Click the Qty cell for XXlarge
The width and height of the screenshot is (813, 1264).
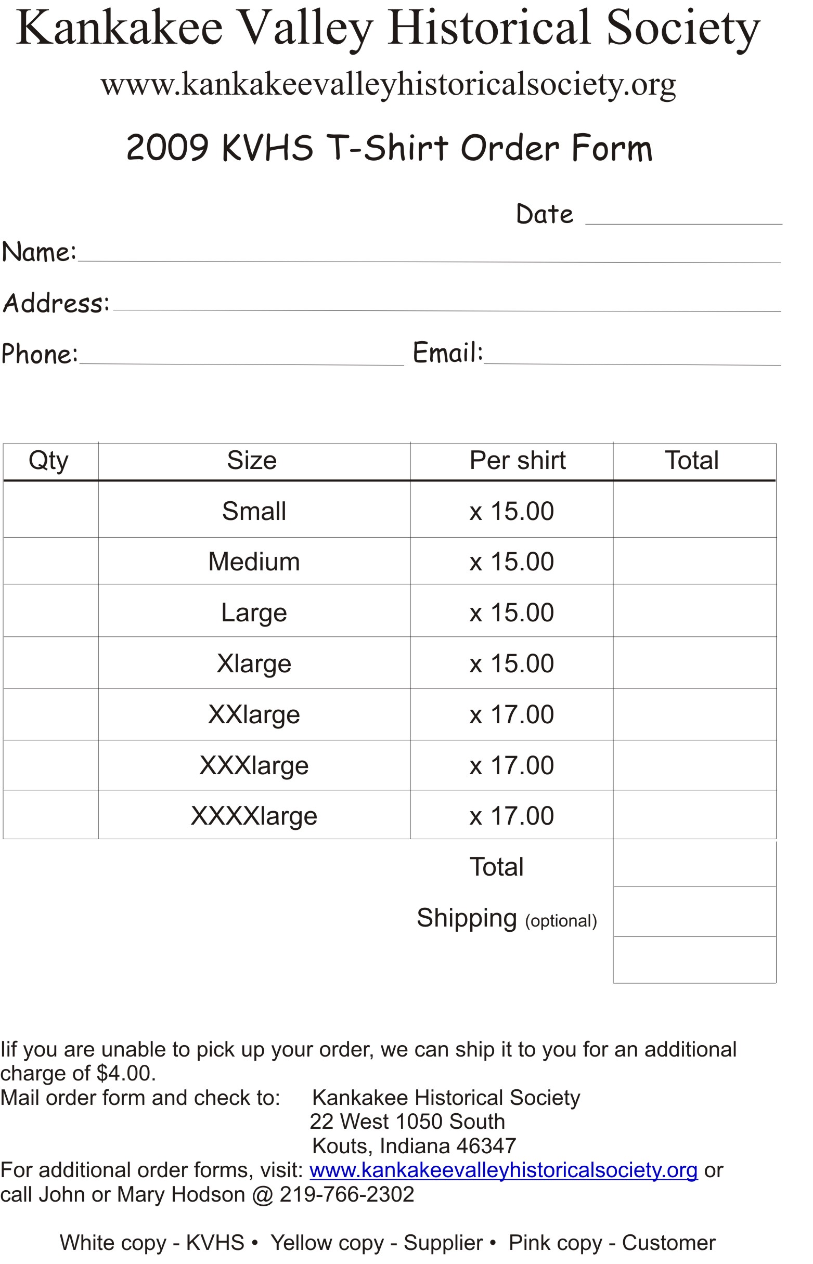pos(50,714)
